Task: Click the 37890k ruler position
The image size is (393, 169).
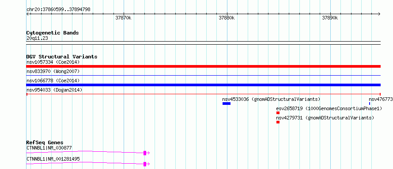Action: [x=330, y=18]
